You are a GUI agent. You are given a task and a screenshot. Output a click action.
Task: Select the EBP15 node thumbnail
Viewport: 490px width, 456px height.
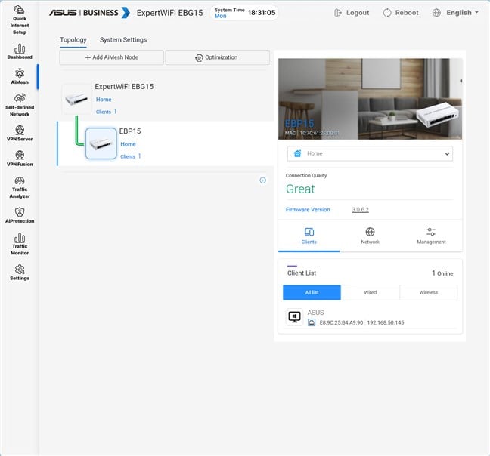tap(101, 143)
